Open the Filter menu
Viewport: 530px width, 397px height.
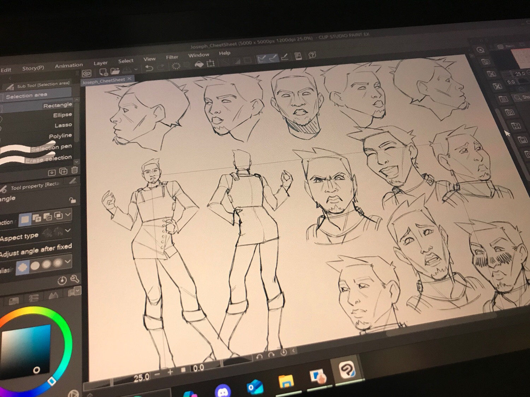click(172, 57)
